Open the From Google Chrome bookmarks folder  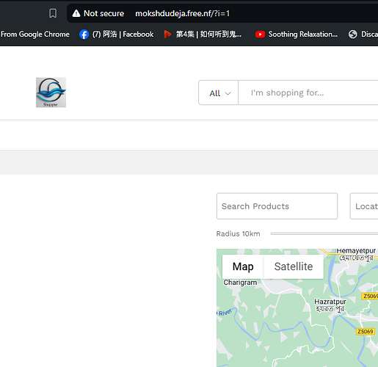pyautogui.click(x=34, y=34)
